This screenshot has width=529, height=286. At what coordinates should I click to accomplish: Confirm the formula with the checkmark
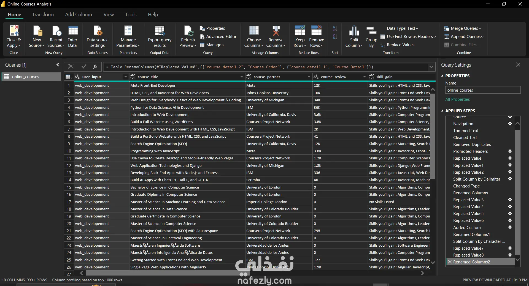click(84, 66)
